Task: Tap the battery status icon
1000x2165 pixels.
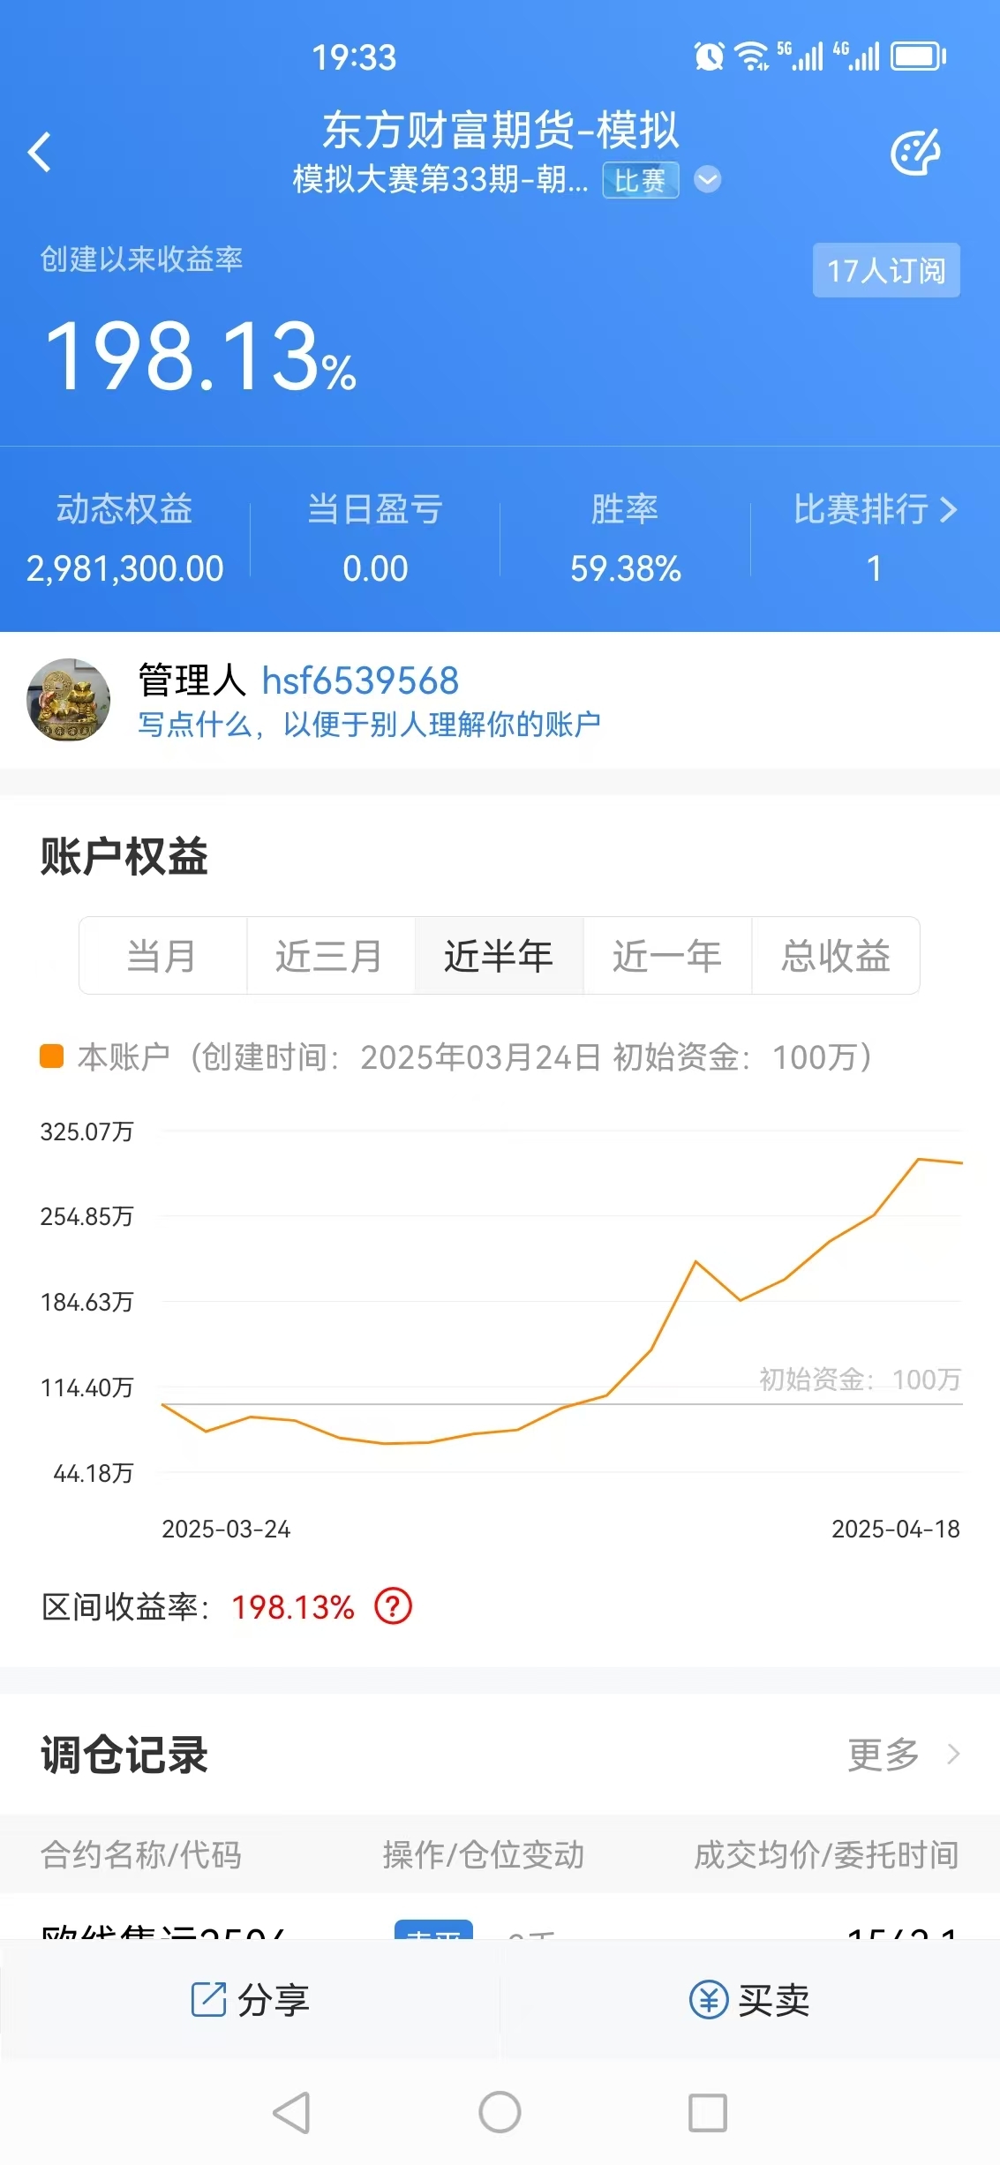Action: tap(918, 56)
